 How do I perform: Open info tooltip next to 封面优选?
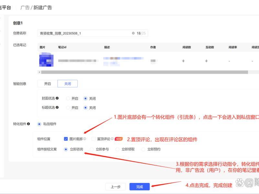click(x=57, y=98)
